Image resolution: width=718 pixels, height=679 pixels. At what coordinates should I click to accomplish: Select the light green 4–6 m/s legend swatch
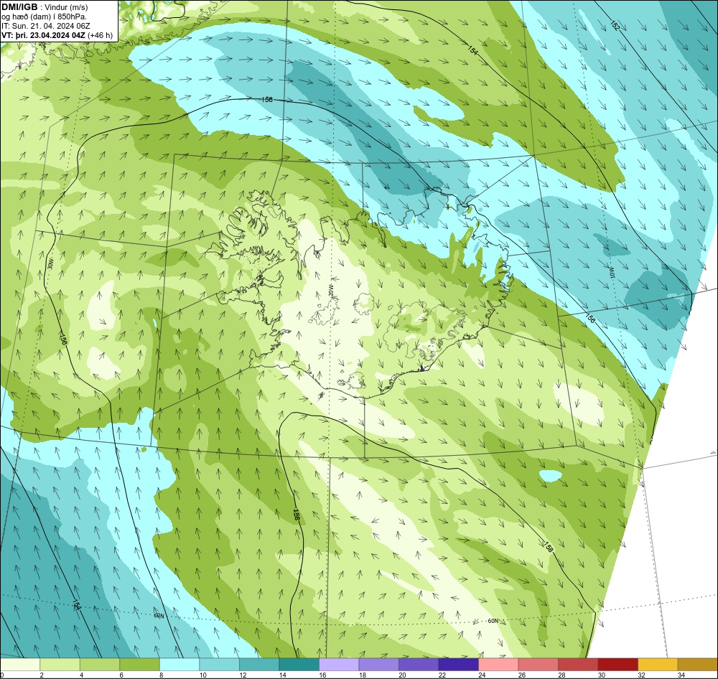click(100, 664)
